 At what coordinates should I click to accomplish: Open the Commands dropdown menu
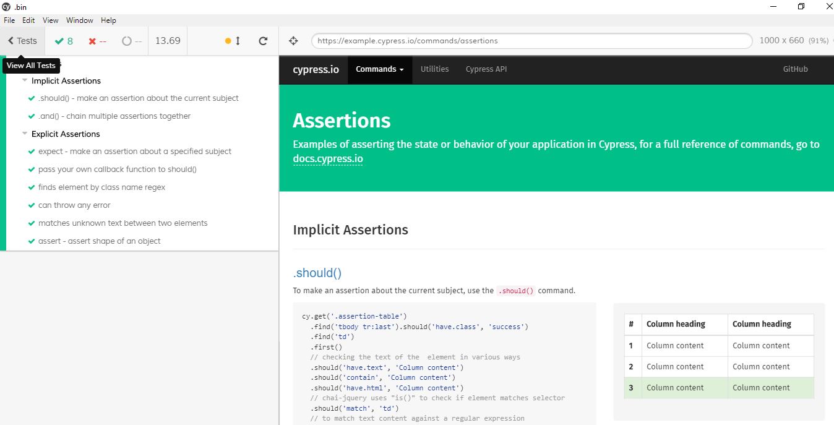pos(379,69)
